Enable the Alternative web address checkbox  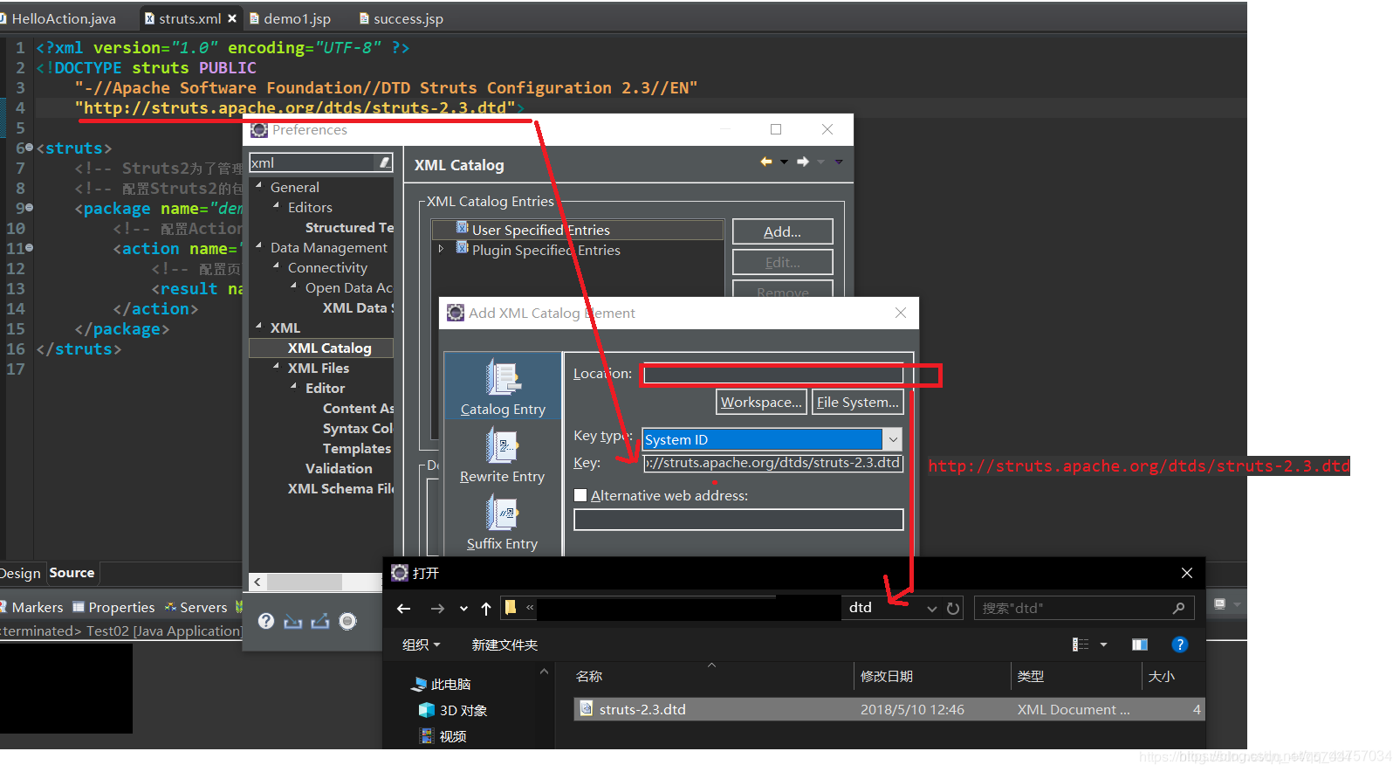coord(580,495)
